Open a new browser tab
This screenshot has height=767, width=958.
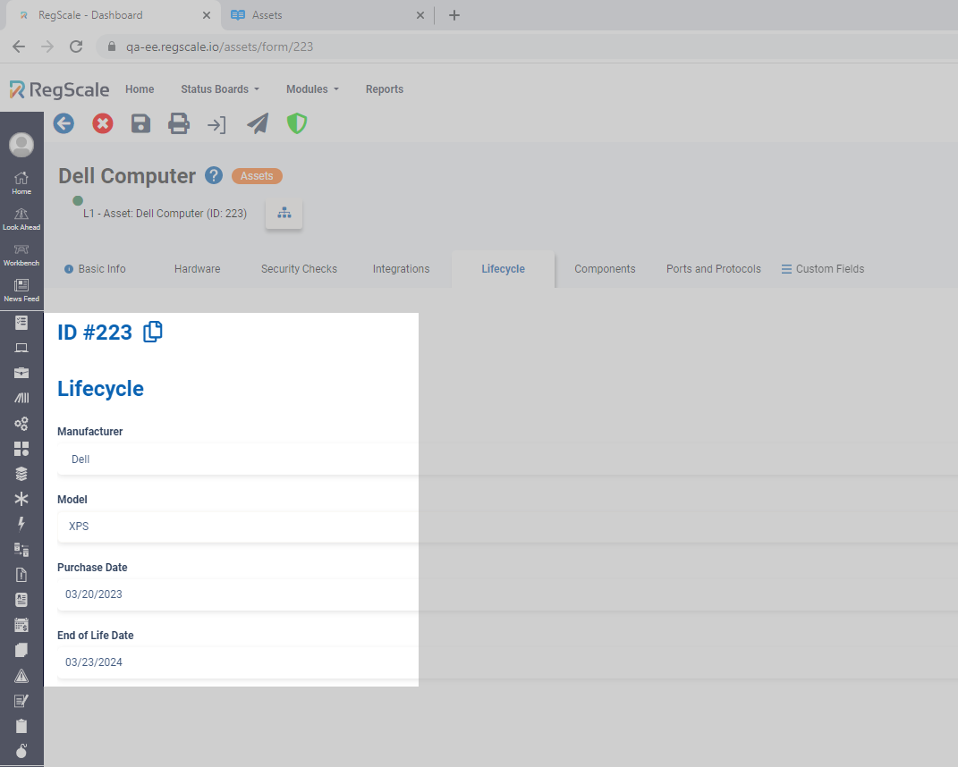point(454,15)
